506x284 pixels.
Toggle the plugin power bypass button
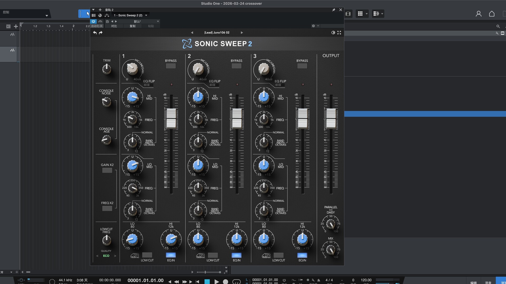(94, 21)
